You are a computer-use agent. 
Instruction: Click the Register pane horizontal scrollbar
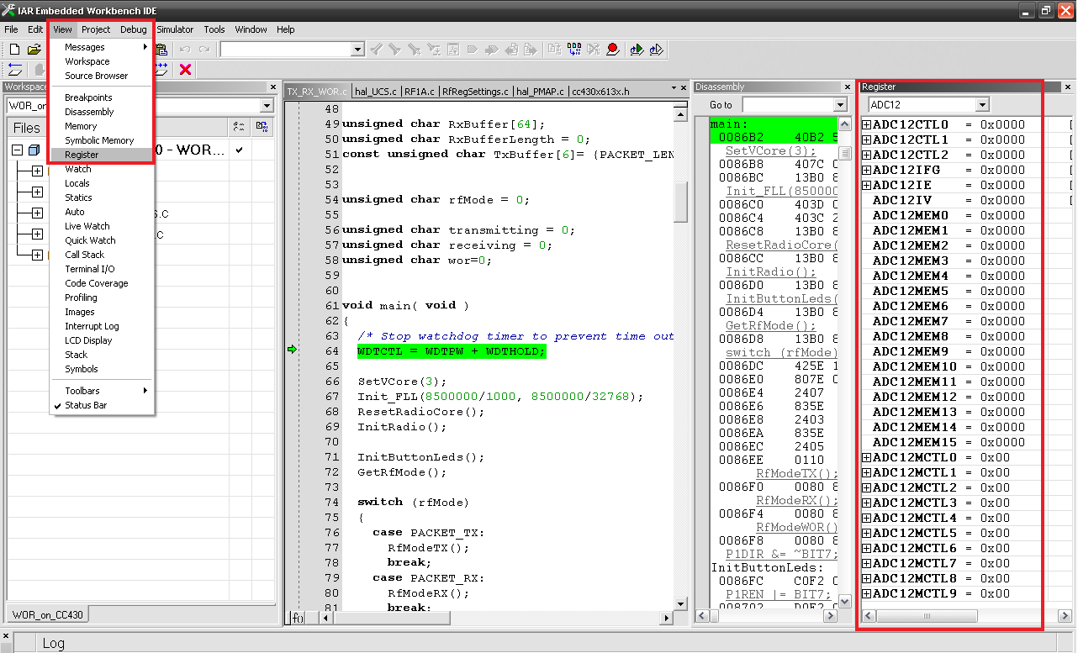coord(927,616)
